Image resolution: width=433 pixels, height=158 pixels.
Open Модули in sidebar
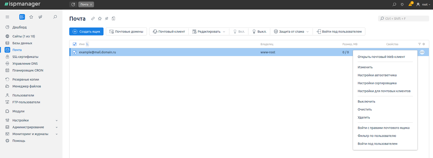18,111
